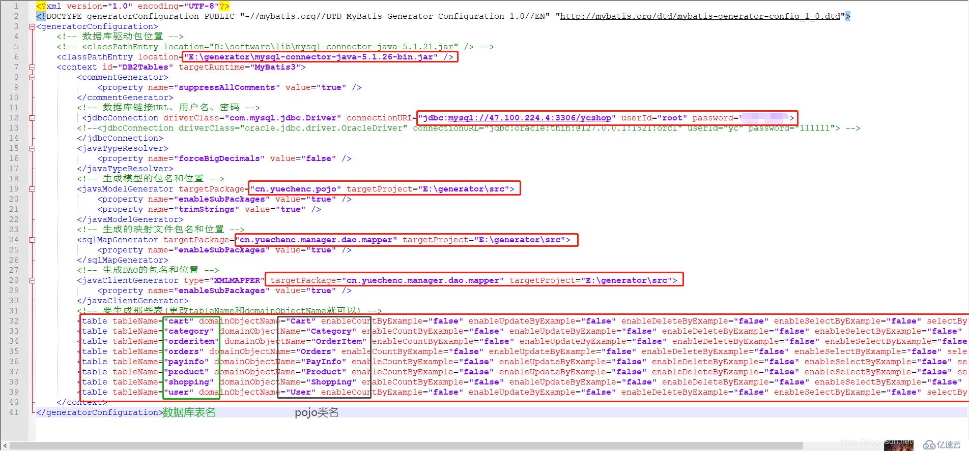Click the tableName value "user"
The height and width of the screenshot is (451, 969).
tap(179, 392)
